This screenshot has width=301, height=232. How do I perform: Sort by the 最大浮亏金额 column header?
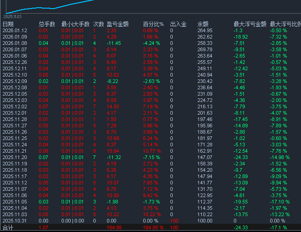click(x=250, y=24)
